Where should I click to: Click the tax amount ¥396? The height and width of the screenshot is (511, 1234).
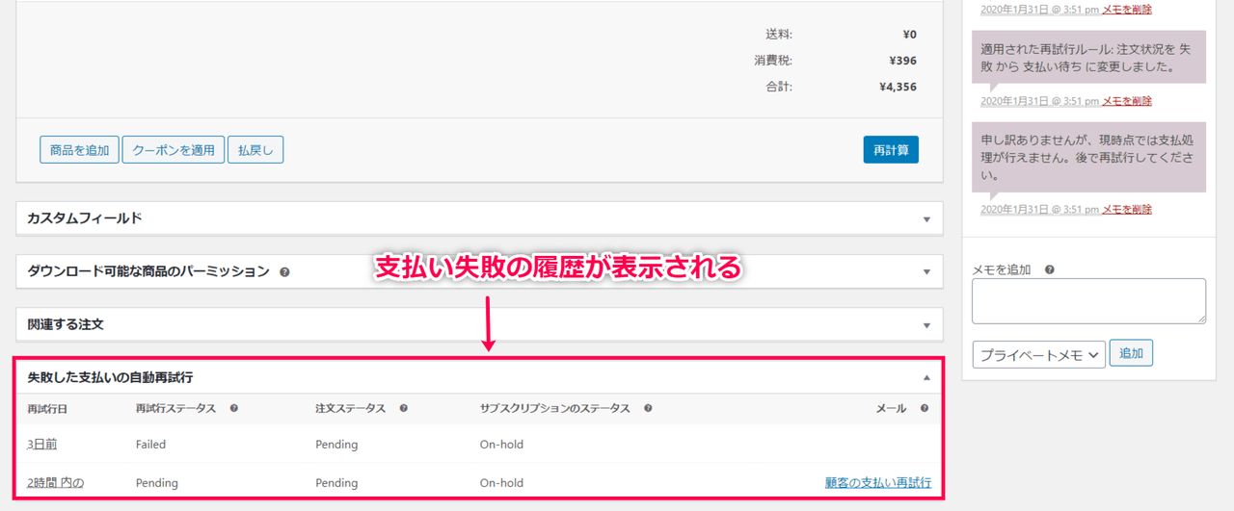903,61
